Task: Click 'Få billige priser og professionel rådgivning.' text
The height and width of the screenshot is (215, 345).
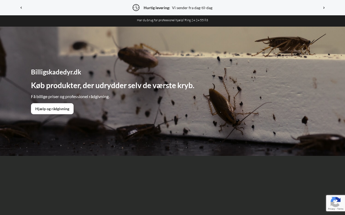Action: [70, 96]
